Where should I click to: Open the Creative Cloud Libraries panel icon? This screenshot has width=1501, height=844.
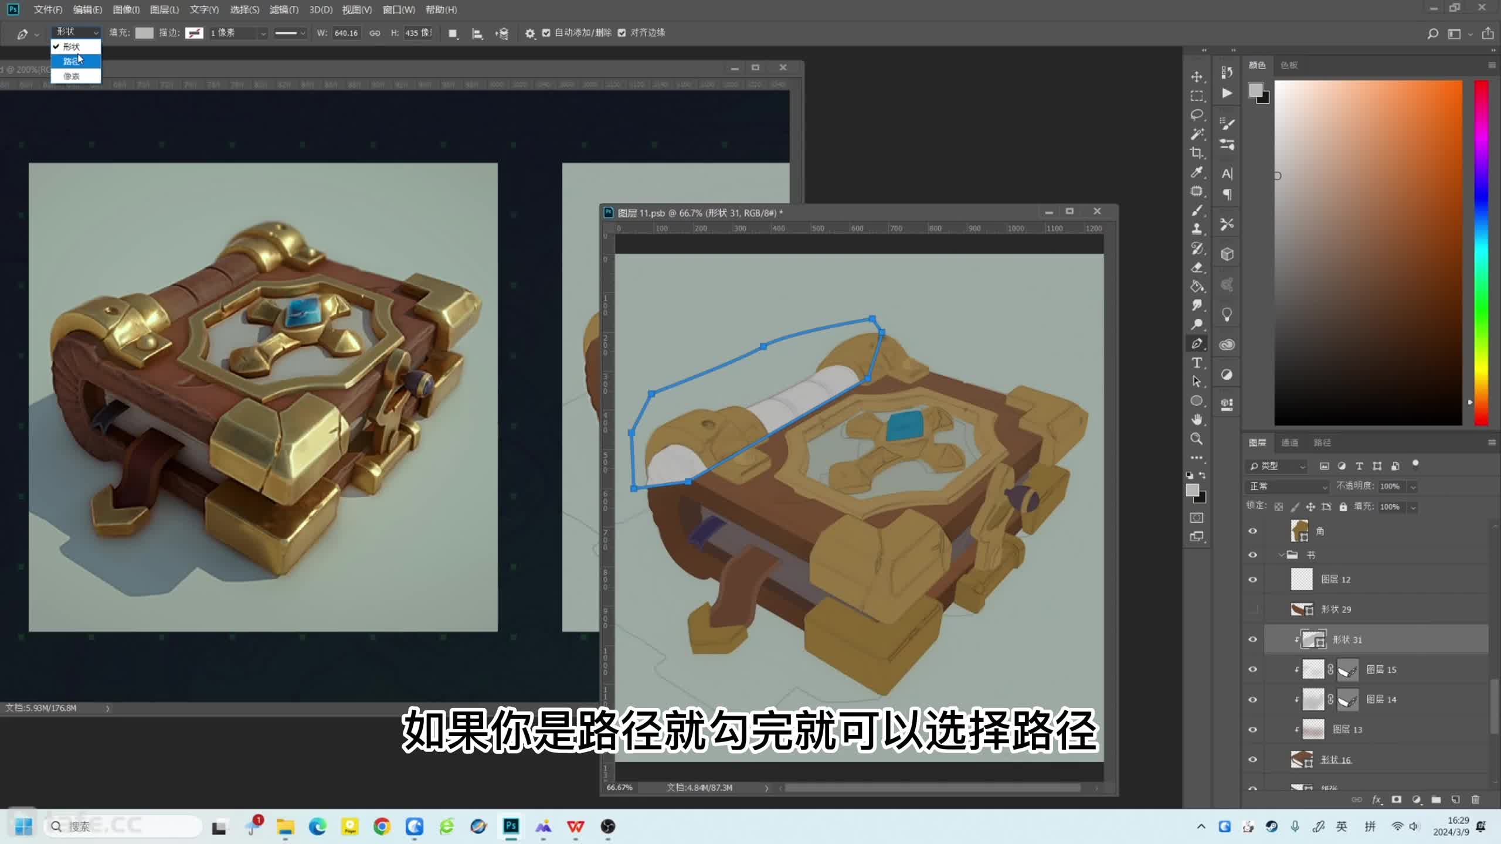[x=1227, y=345]
